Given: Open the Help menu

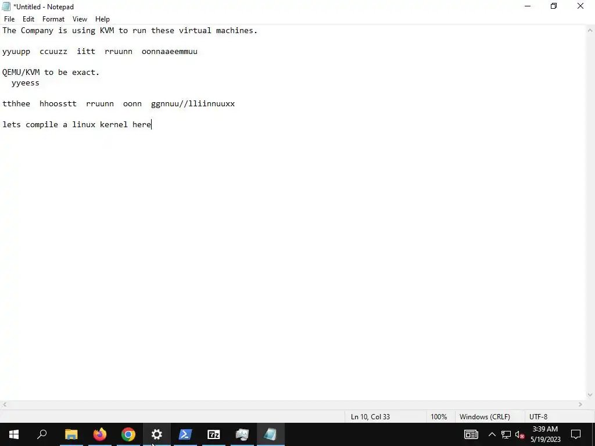Looking at the screenshot, I should pos(102,19).
